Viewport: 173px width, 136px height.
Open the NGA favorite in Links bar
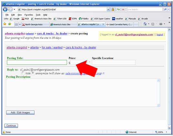[25, 19]
